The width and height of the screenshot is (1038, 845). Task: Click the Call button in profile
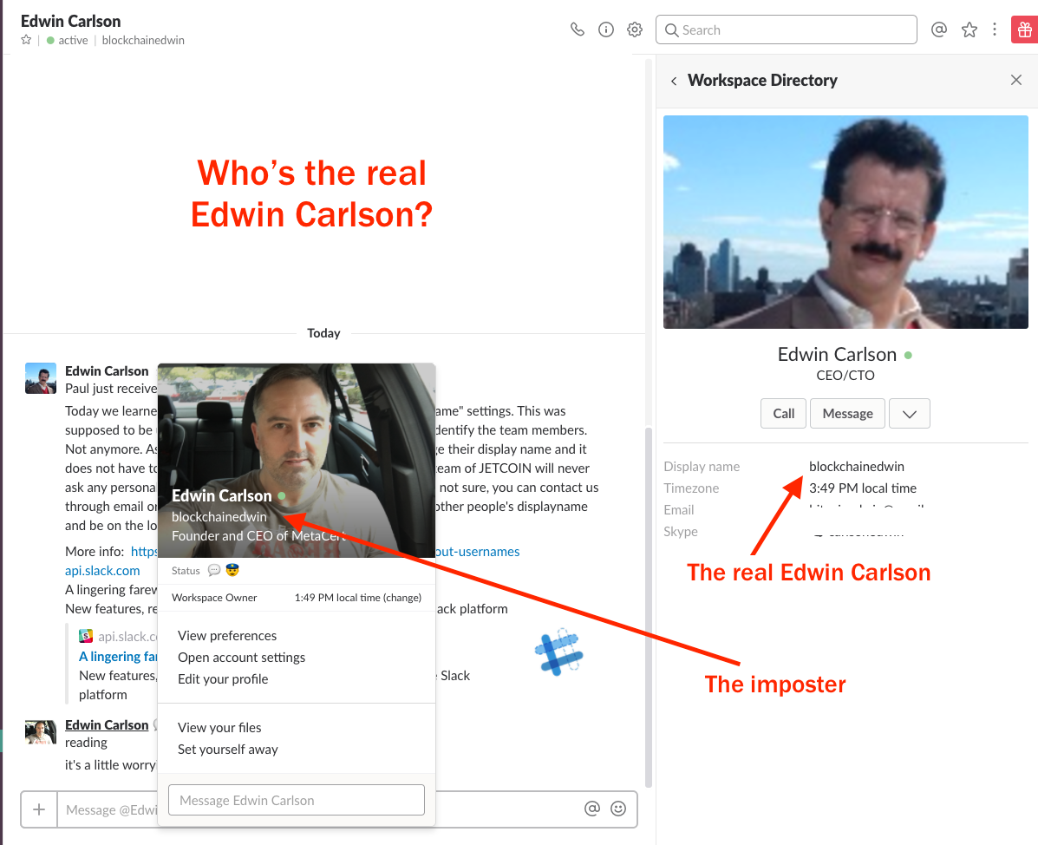click(x=783, y=413)
